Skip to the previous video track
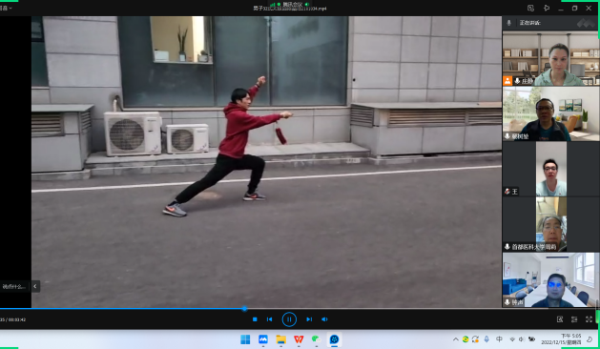 coord(269,319)
